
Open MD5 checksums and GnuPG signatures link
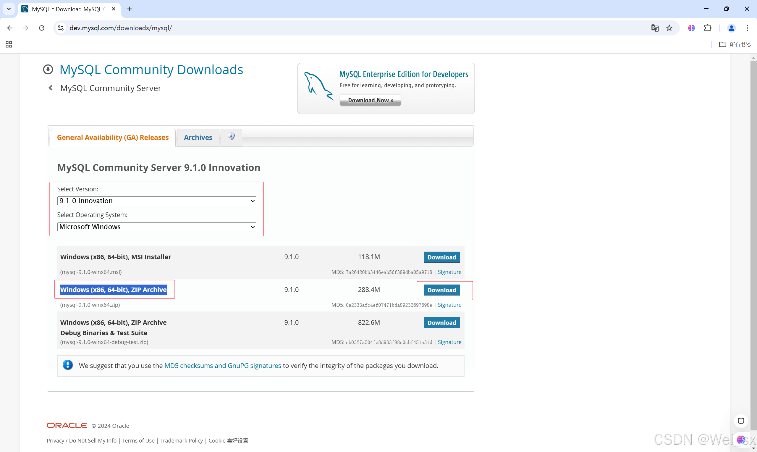222,366
